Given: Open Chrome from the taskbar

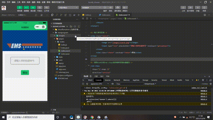Looking at the screenshot, I should tap(92, 117).
